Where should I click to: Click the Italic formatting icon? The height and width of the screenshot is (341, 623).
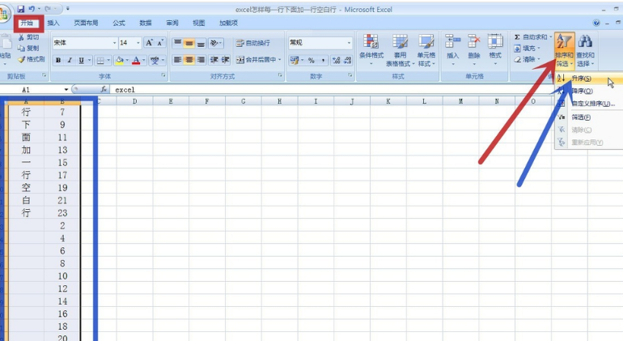click(x=70, y=61)
